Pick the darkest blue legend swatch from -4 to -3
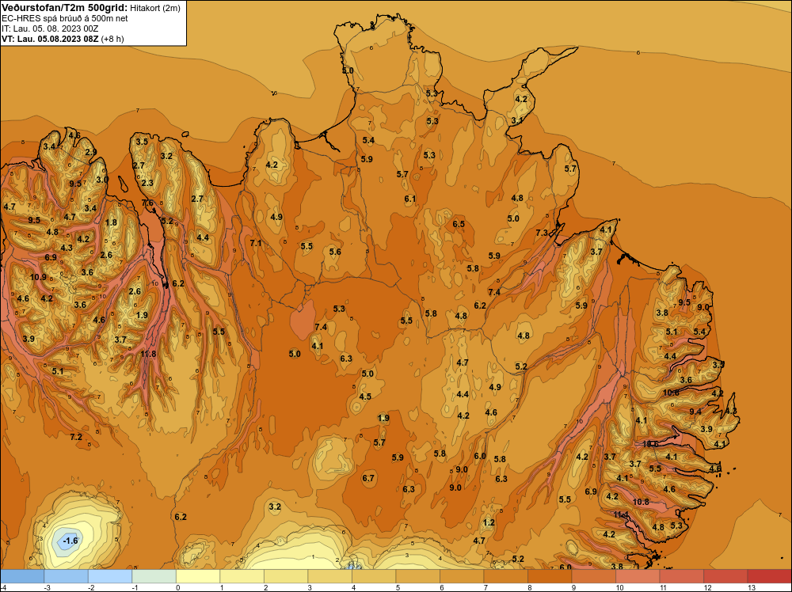 point(22,576)
